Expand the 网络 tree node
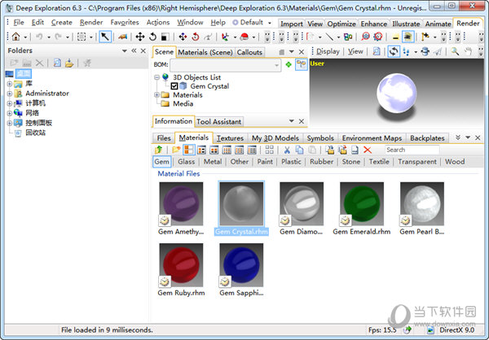Screen dimensions: 489x340 coord(9,113)
